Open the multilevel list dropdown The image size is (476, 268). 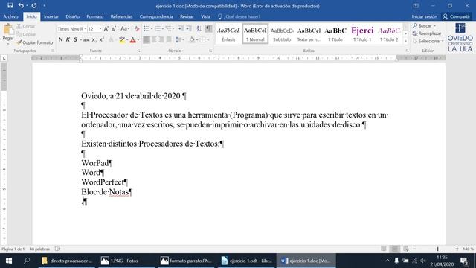click(173, 29)
